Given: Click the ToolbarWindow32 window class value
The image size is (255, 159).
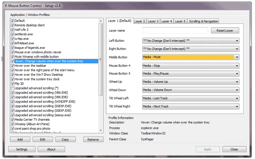Looking at the screenshot, I should click(153, 133).
